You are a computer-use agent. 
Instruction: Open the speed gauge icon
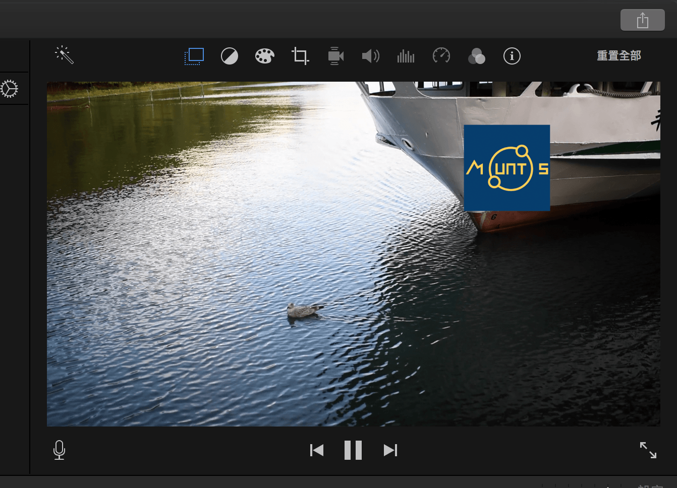click(441, 55)
